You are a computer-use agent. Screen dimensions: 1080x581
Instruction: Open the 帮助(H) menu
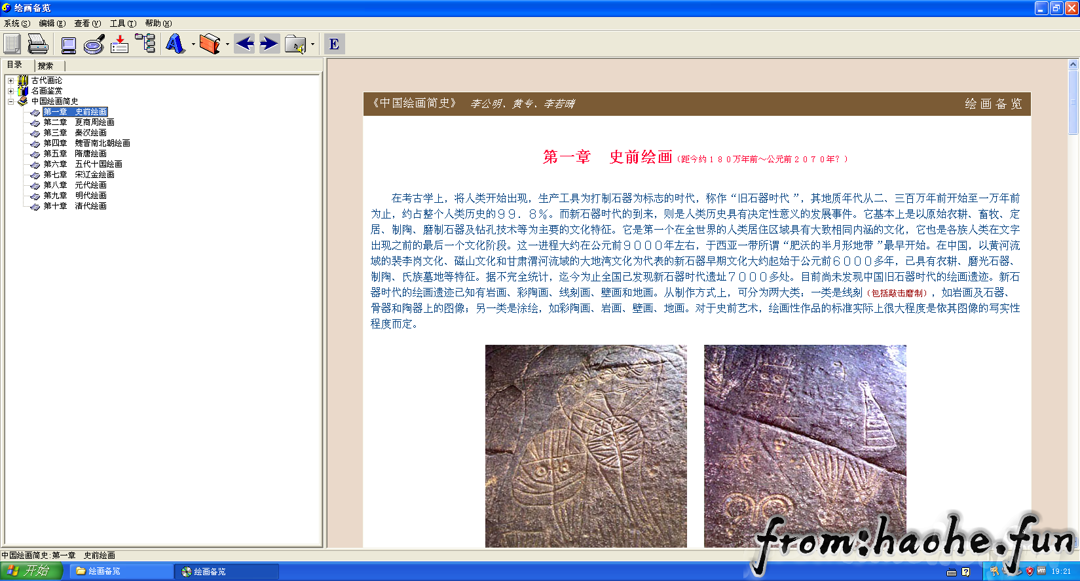point(158,24)
